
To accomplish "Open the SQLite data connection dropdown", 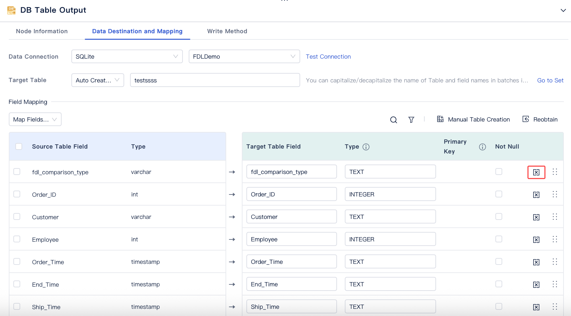I will coord(127,56).
